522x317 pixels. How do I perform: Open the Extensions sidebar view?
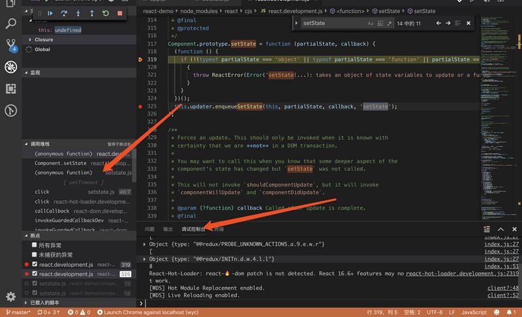pyautogui.click(x=10, y=89)
